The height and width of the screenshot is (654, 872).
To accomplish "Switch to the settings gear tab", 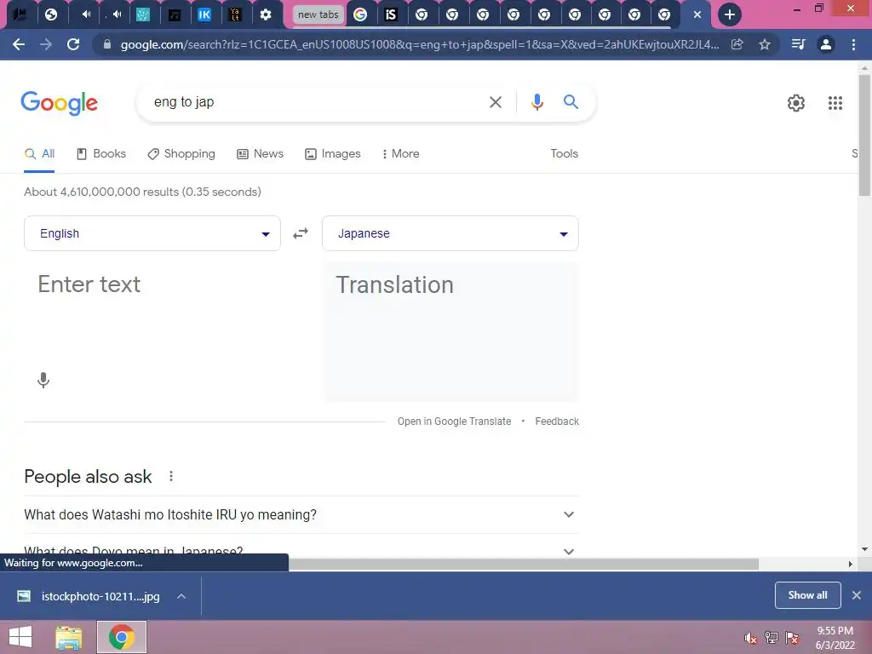I will point(266,15).
